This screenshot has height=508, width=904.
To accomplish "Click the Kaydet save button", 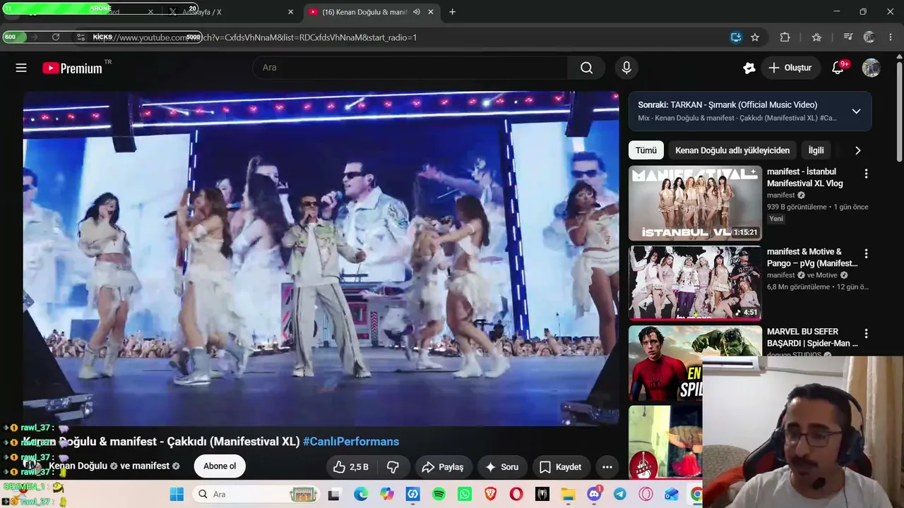I will click(560, 466).
